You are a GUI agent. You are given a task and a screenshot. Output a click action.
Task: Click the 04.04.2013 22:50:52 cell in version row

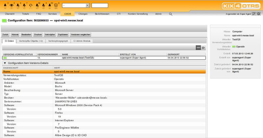point(178,58)
